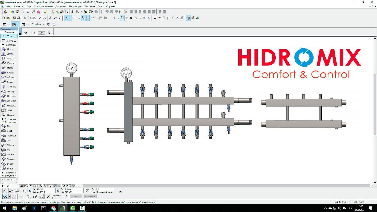Open the Редактор menu

coord(19,6)
